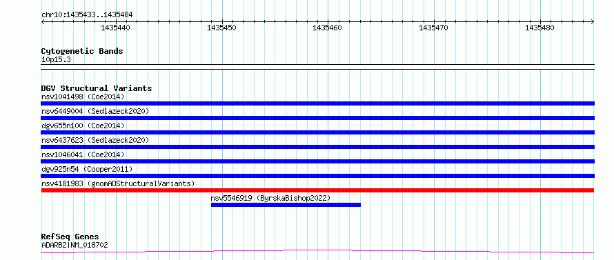The image size is (614, 260).
Task: Click the chr10:1435433..1435484 position label
Action: point(87,15)
